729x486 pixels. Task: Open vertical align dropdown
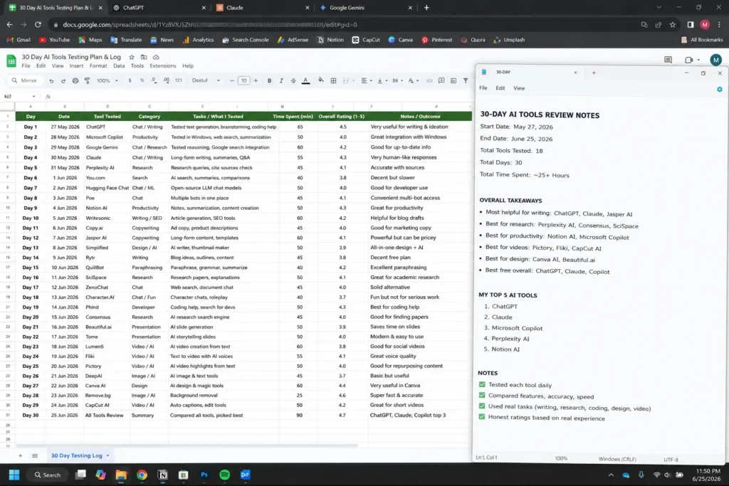(382, 81)
